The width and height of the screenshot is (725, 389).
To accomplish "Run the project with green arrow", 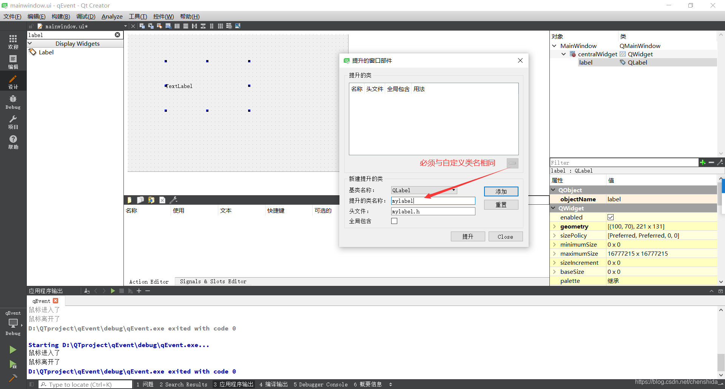I will pos(13,350).
